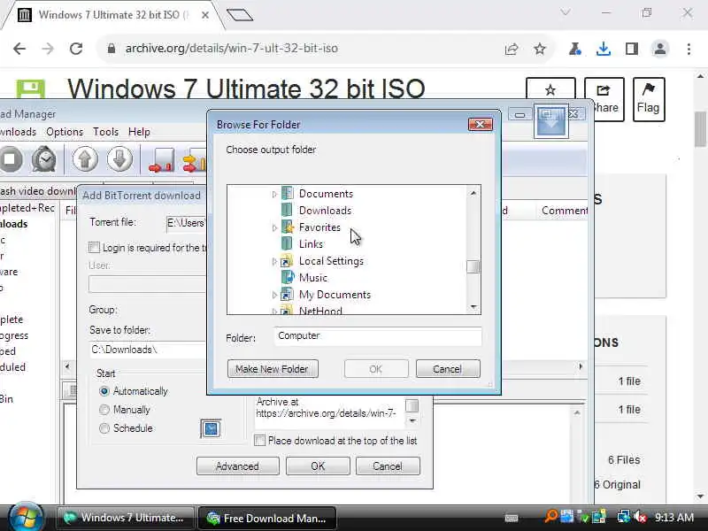Image resolution: width=708 pixels, height=531 pixels.
Task: Open the Options menu in Download Manager
Action: point(65,132)
